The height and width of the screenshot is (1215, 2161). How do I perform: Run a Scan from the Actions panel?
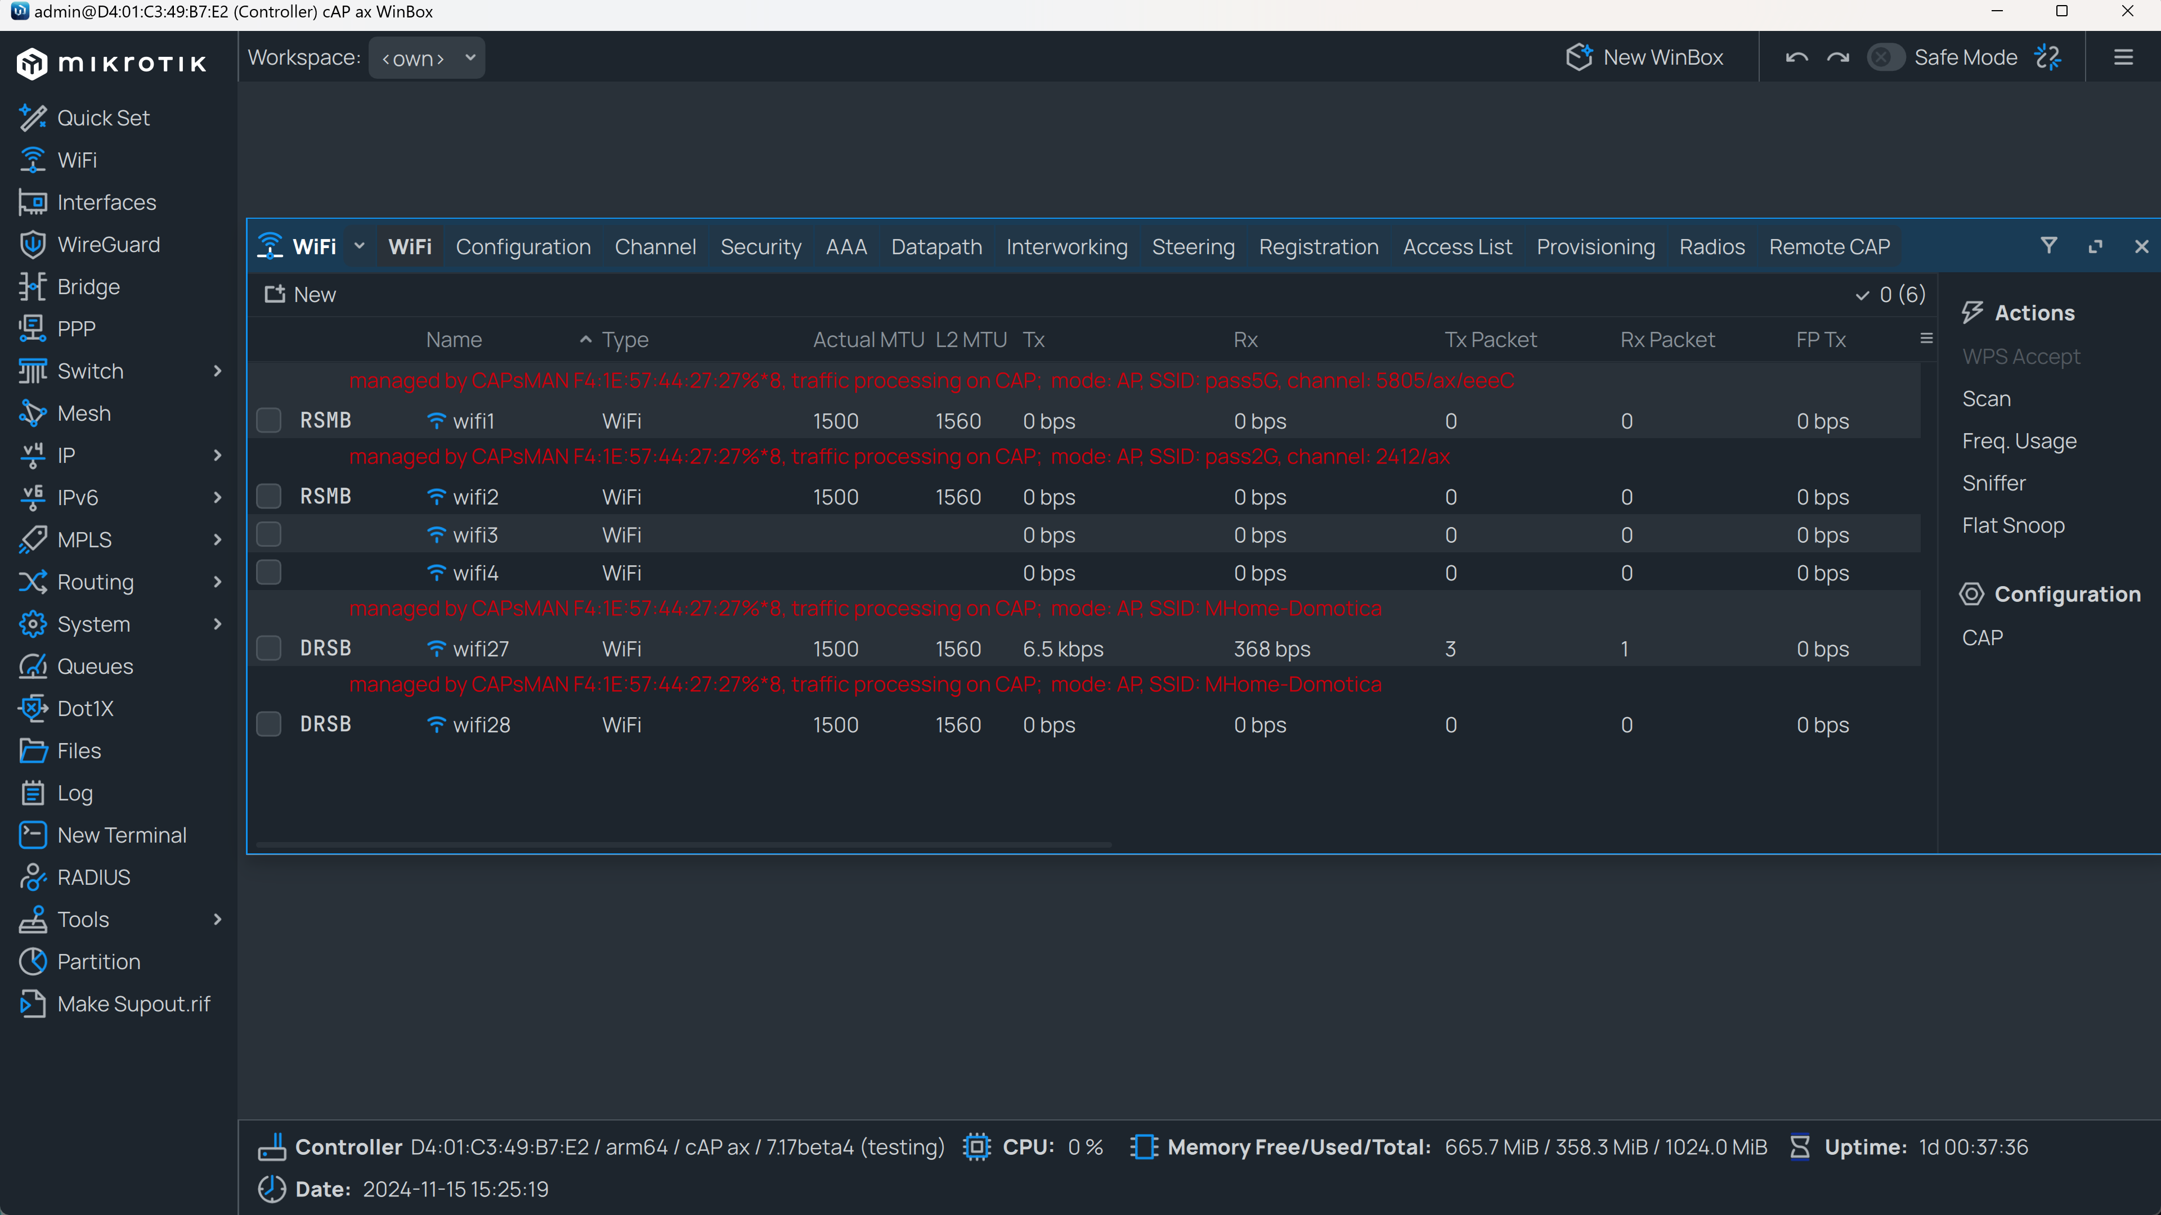(1987, 398)
